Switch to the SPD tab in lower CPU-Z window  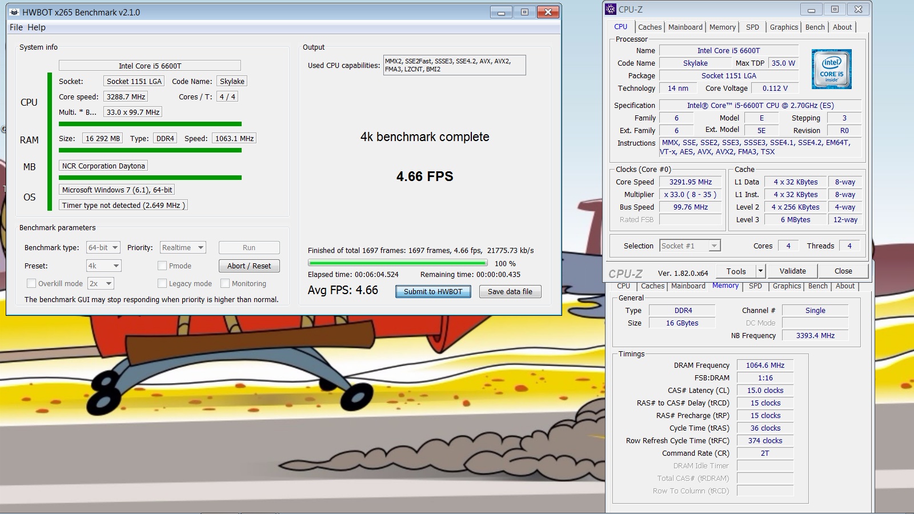point(755,286)
